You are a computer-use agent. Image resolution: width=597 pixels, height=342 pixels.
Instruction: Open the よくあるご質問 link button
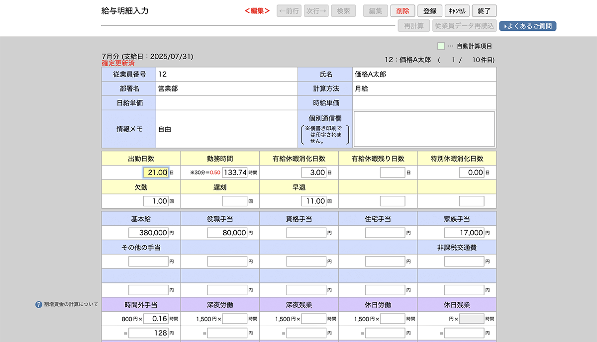coord(528,26)
